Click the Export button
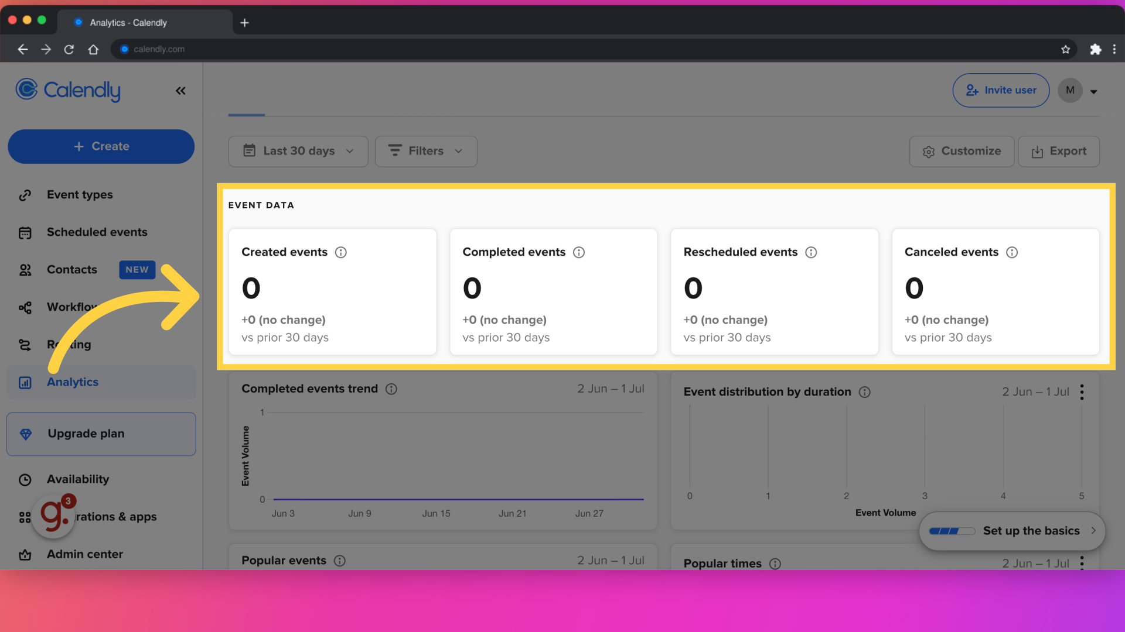The height and width of the screenshot is (632, 1125). point(1059,150)
